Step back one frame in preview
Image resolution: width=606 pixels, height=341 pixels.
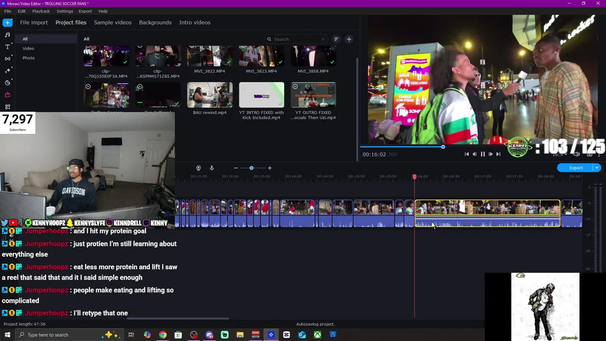474,154
